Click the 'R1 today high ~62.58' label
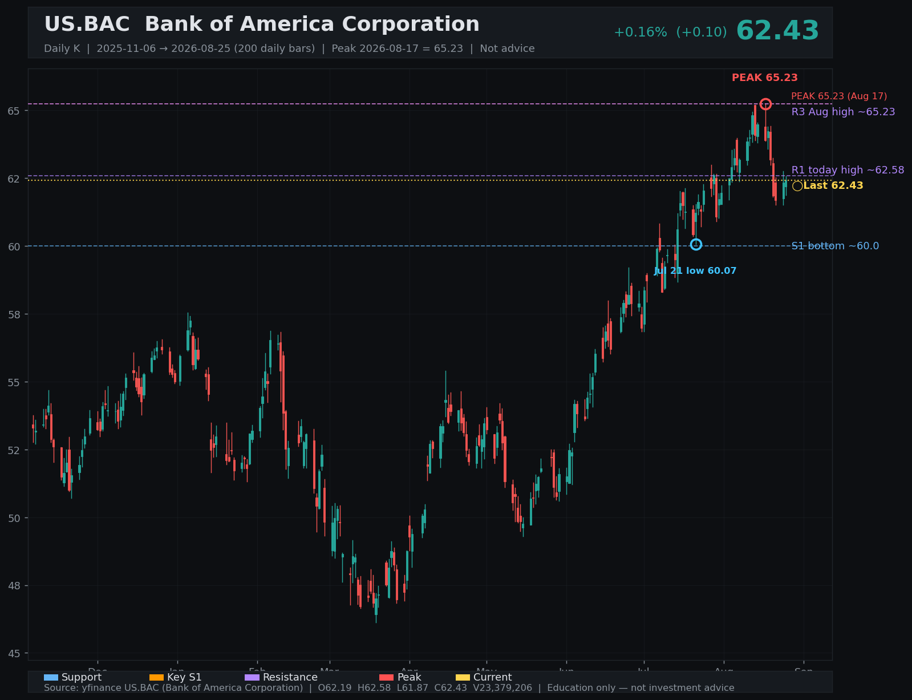 848,170
